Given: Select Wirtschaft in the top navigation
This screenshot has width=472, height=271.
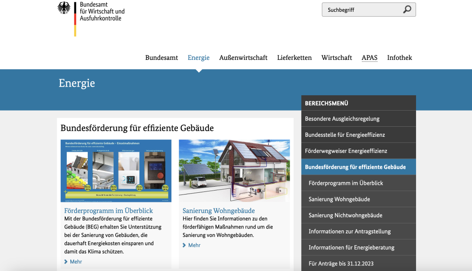Looking at the screenshot, I should pos(337,58).
